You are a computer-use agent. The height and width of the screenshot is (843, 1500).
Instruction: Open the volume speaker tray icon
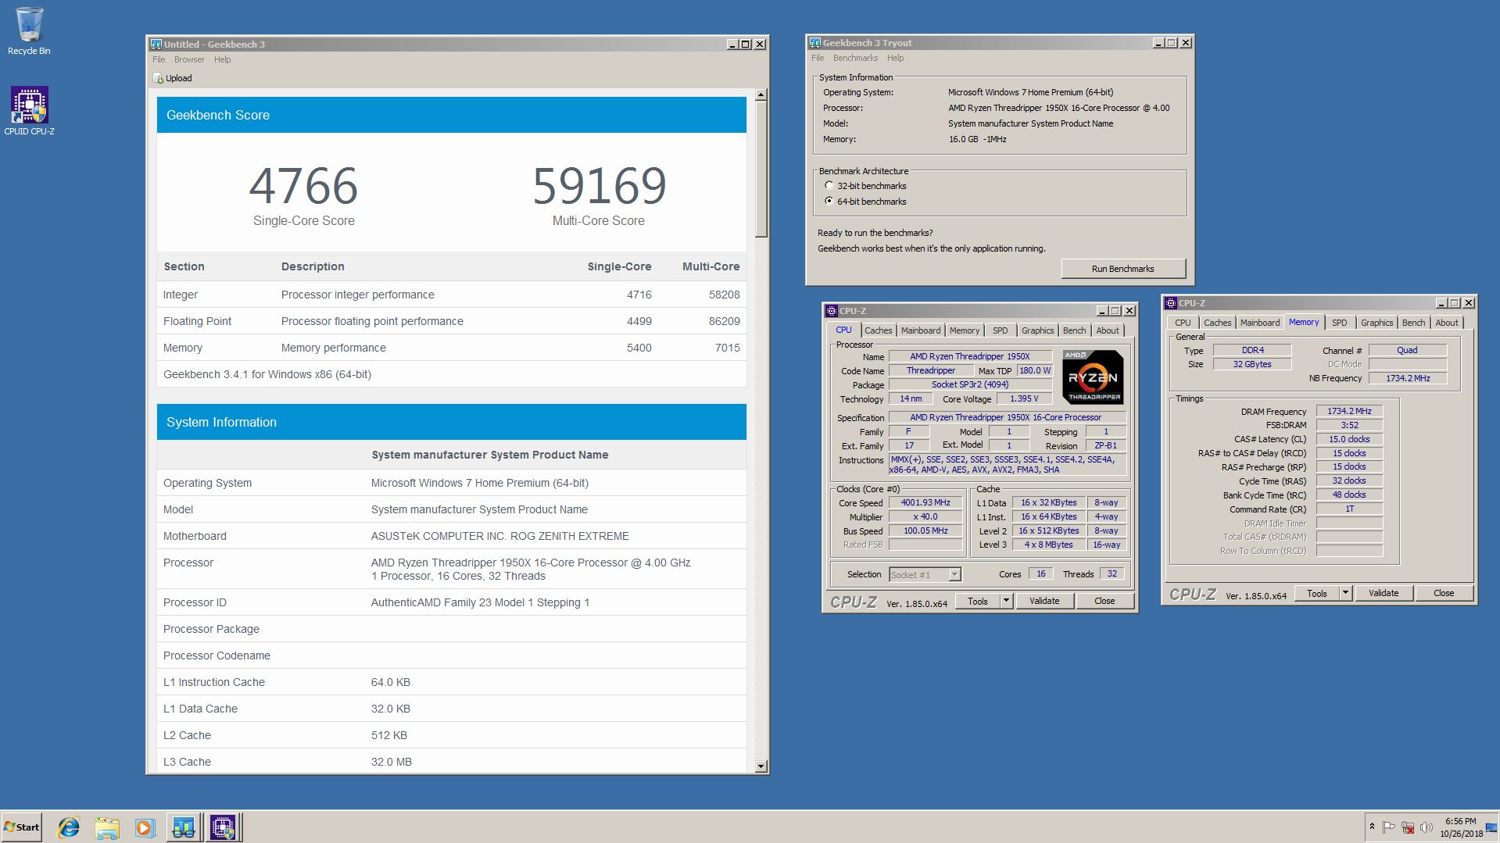[1427, 827]
